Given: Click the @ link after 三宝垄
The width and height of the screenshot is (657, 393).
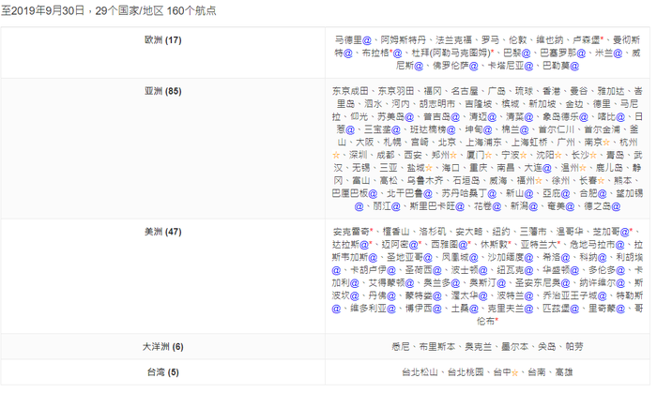Looking at the screenshot, I should 396,130.
